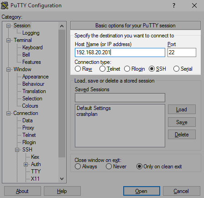The height and width of the screenshot is (198, 204).
Task: Select the crashplan saved session
Action: 87,114
